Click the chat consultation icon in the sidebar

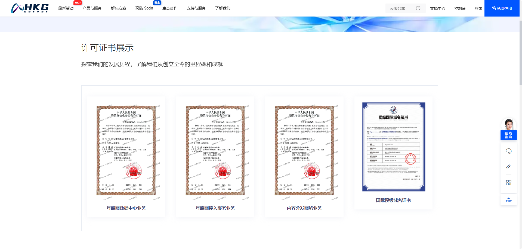[x=509, y=151]
